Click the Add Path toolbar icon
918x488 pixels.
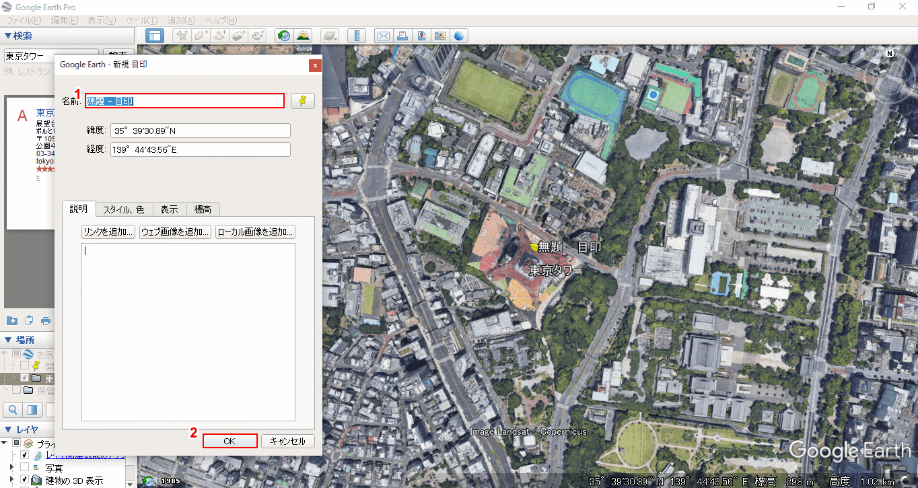[219, 36]
